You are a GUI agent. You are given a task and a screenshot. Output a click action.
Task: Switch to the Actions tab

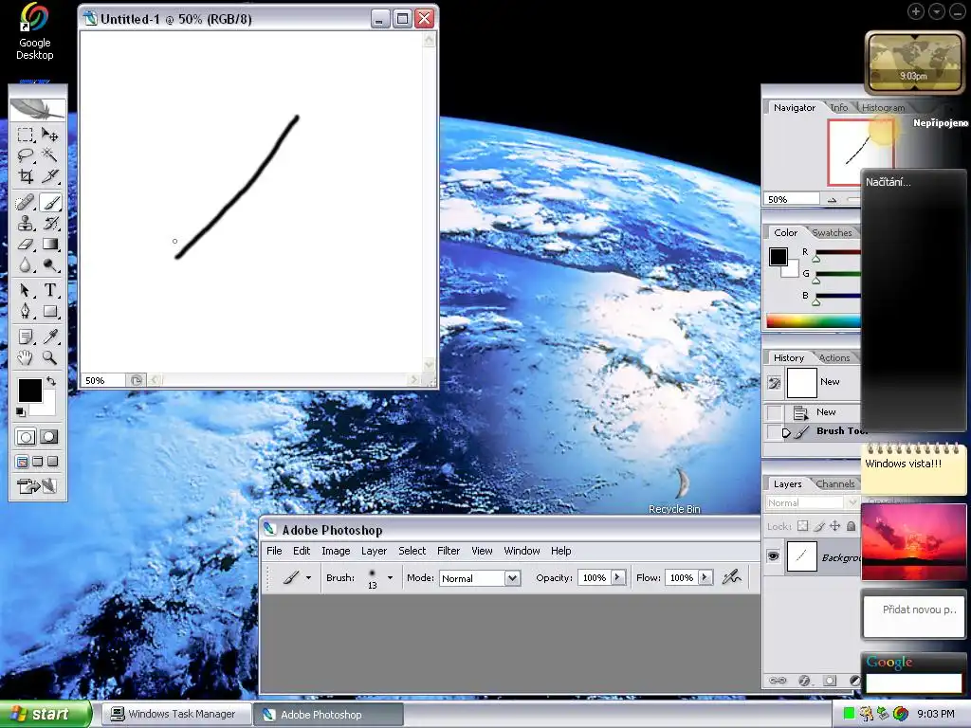[x=834, y=357]
